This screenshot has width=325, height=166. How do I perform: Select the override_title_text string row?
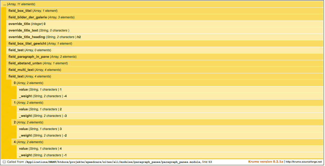[165, 30]
